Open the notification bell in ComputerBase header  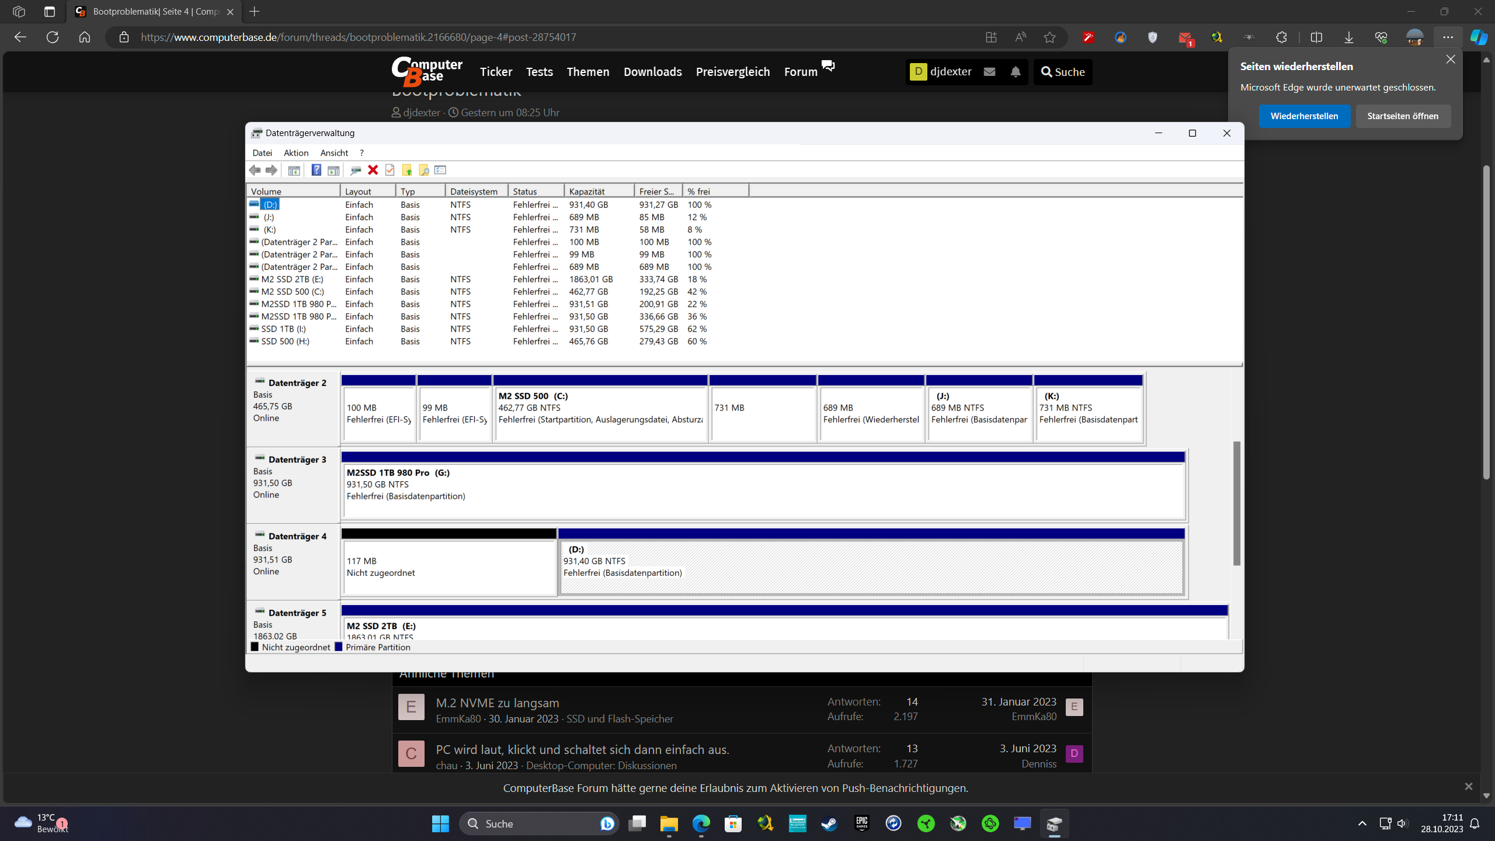pos(1016,72)
